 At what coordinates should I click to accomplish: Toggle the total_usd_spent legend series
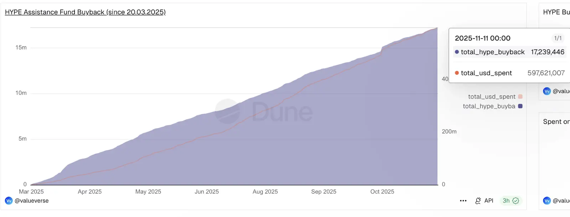click(x=492, y=97)
